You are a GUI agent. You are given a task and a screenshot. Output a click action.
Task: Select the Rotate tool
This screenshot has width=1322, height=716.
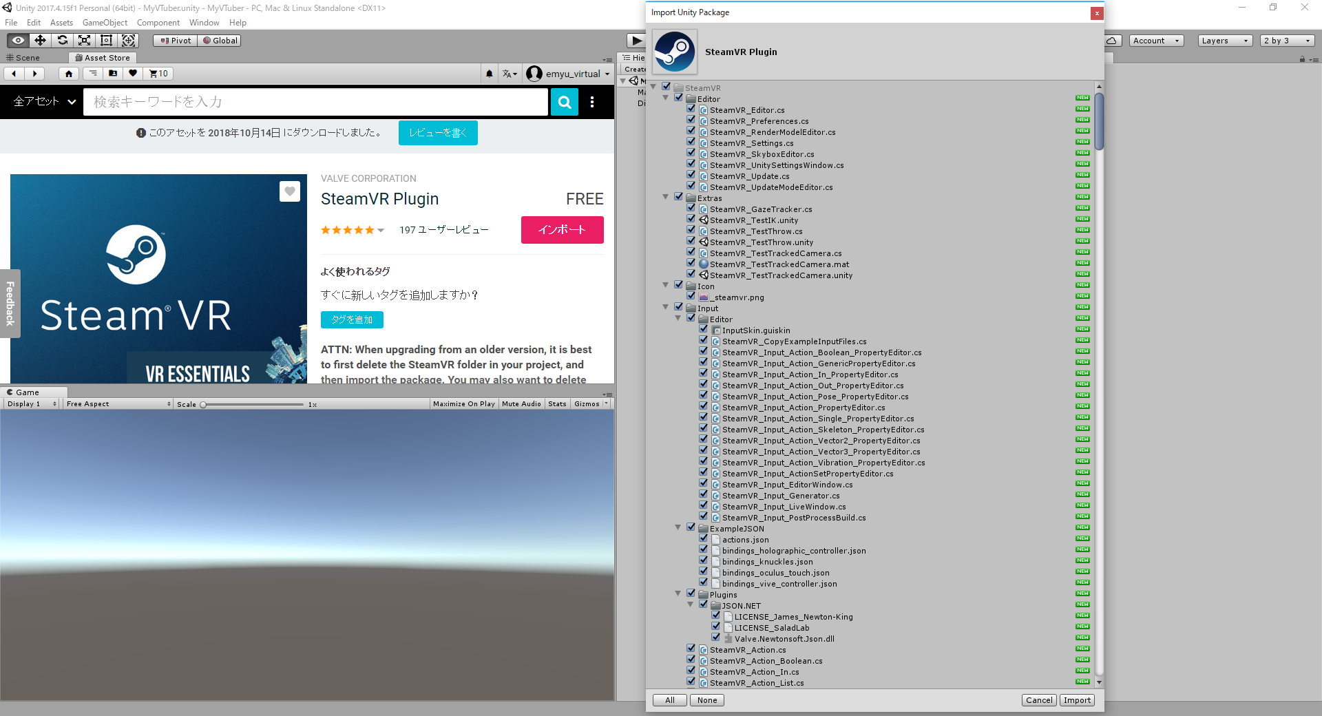[62, 40]
